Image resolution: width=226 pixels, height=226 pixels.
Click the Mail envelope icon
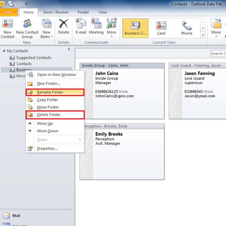tap(6, 216)
